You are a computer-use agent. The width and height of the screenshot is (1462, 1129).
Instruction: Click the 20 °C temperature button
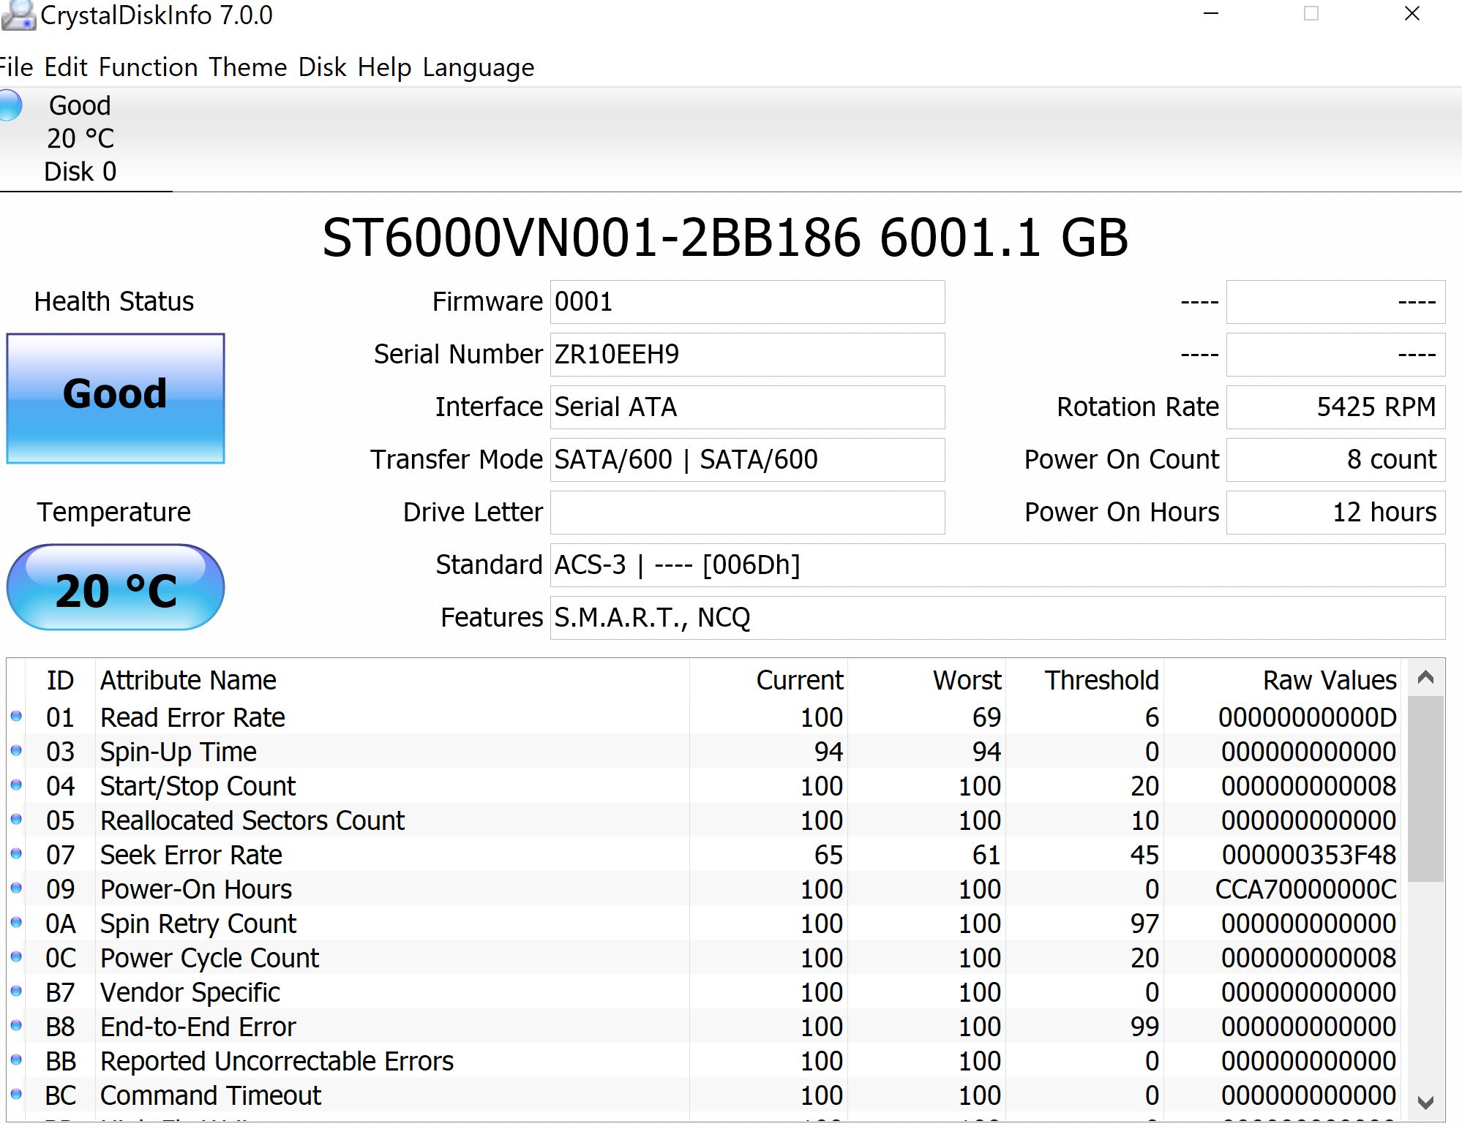116,587
